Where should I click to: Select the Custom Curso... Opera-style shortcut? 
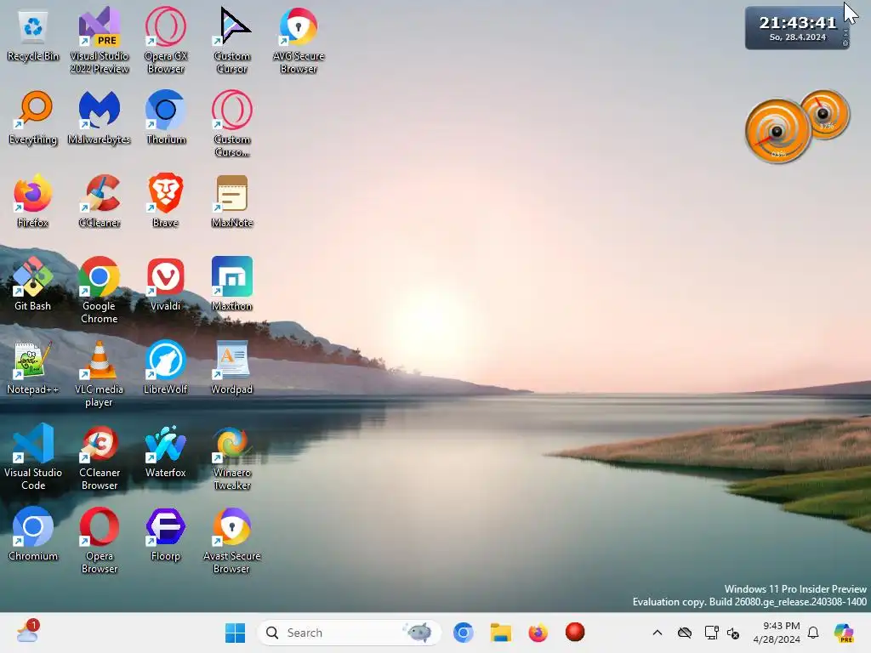click(x=232, y=124)
